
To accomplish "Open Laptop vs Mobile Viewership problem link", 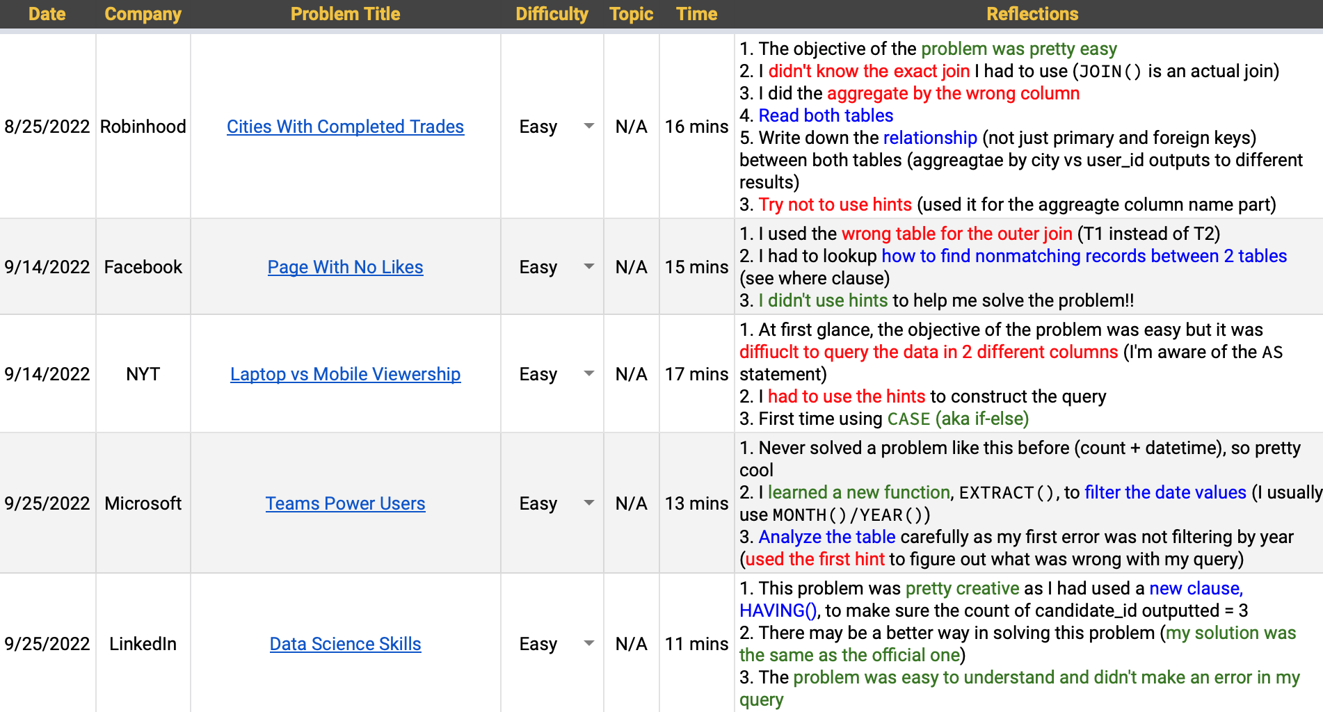I will (345, 374).
